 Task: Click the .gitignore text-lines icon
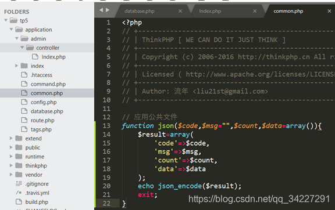coord(19,183)
